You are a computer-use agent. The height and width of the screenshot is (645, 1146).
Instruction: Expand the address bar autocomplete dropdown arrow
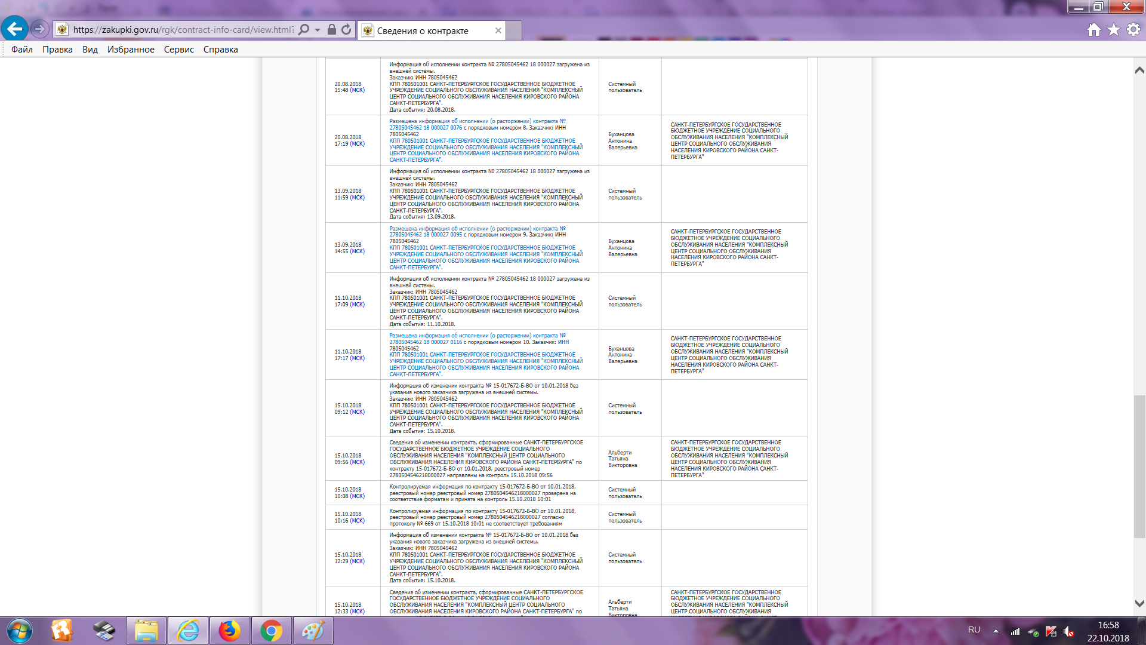[318, 30]
